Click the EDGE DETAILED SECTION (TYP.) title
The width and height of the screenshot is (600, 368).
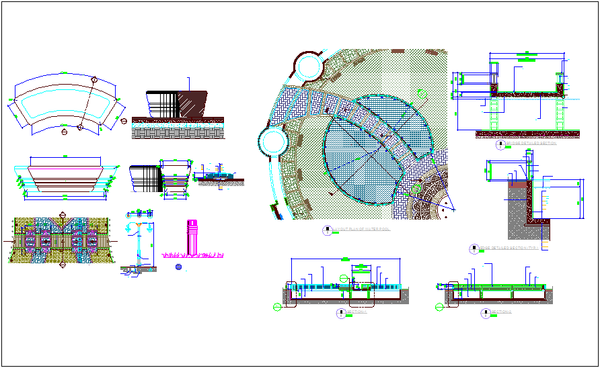click(509, 248)
